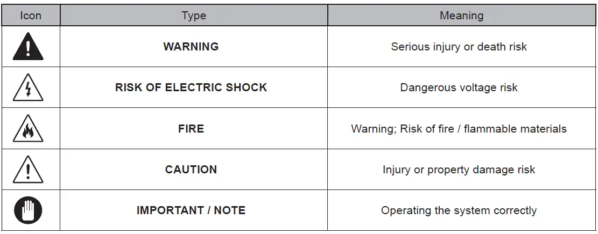598x234 pixels.
Task: Click the Dangerous voltage risk text
Action: pos(459,87)
